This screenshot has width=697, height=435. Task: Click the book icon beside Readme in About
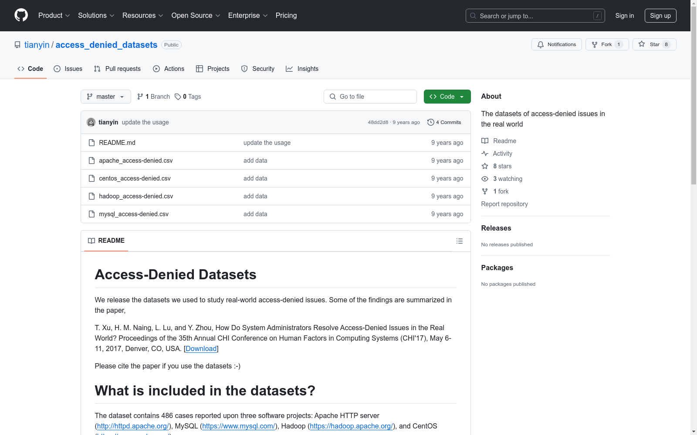click(x=485, y=141)
